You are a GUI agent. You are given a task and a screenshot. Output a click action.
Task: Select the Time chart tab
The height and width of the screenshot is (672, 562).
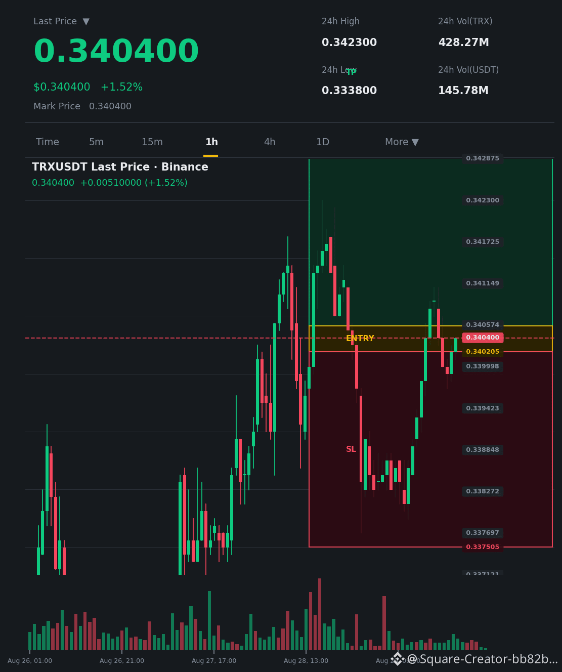coord(48,142)
